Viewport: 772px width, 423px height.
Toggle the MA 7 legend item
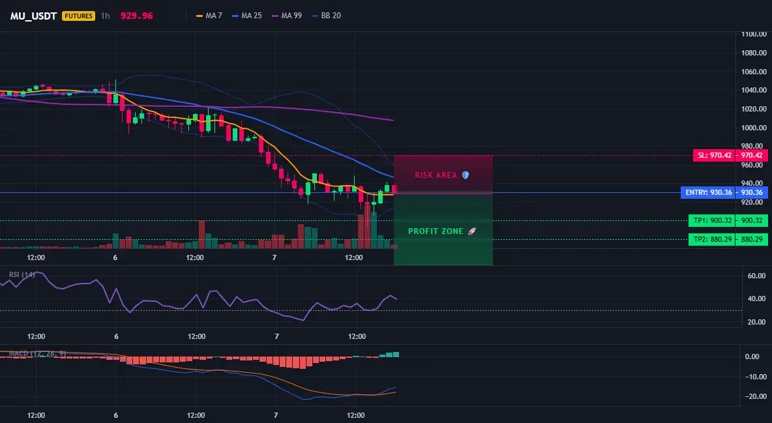209,16
